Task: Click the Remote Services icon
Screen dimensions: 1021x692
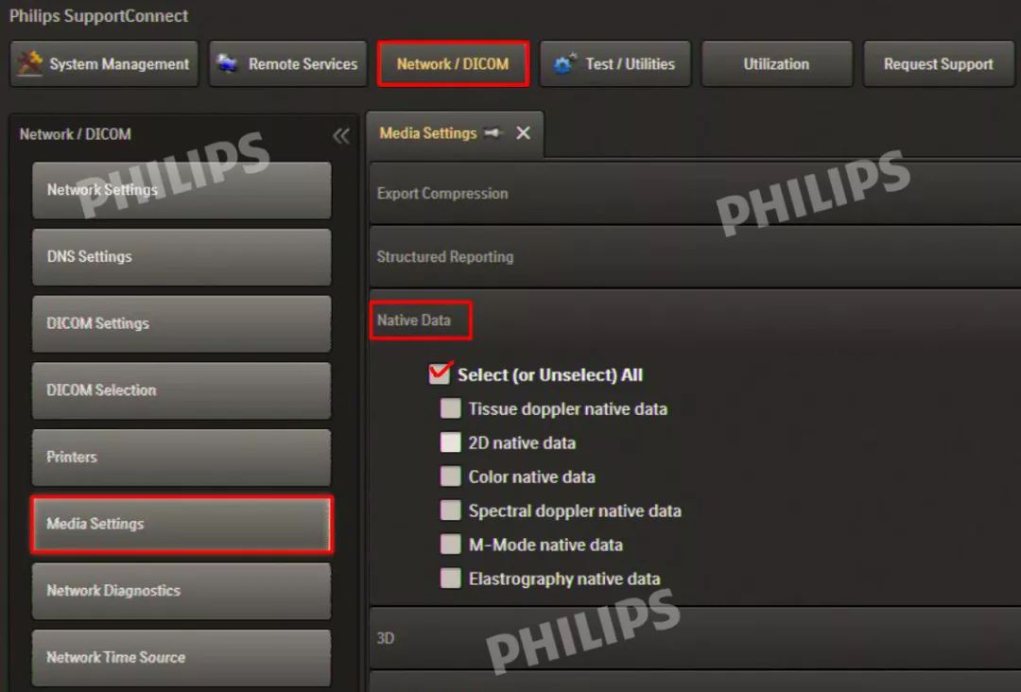Action: tap(227, 63)
